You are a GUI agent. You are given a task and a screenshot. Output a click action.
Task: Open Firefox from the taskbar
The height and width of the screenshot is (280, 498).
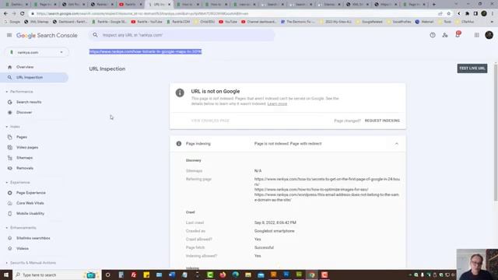pos(223,275)
